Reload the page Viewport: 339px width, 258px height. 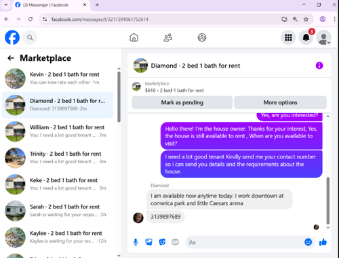pyautogui.click(x=31, y=19)
